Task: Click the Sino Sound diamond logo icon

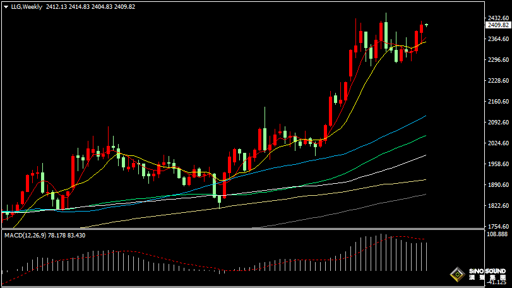Action: coord(457,275)
